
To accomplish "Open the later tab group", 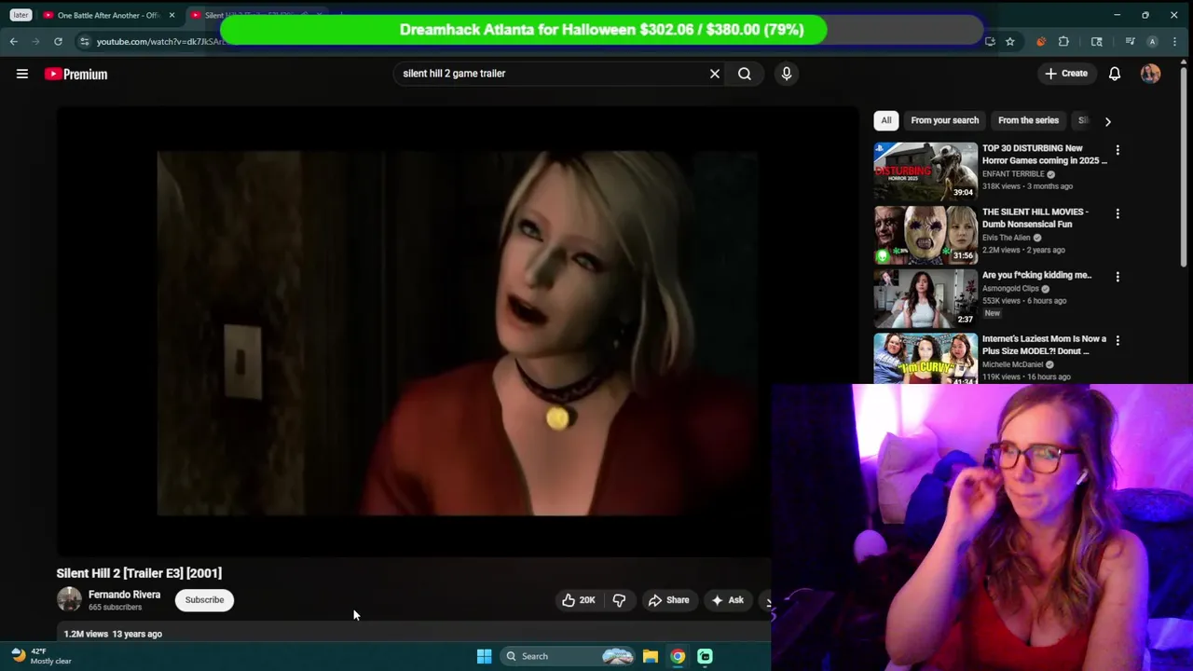I will pyautogui.click(x=21, y=15).
